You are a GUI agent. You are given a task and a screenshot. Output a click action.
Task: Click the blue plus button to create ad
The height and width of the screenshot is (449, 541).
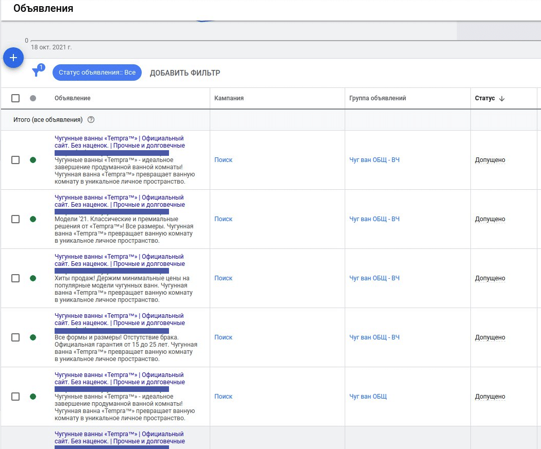[x=13, y=58]
